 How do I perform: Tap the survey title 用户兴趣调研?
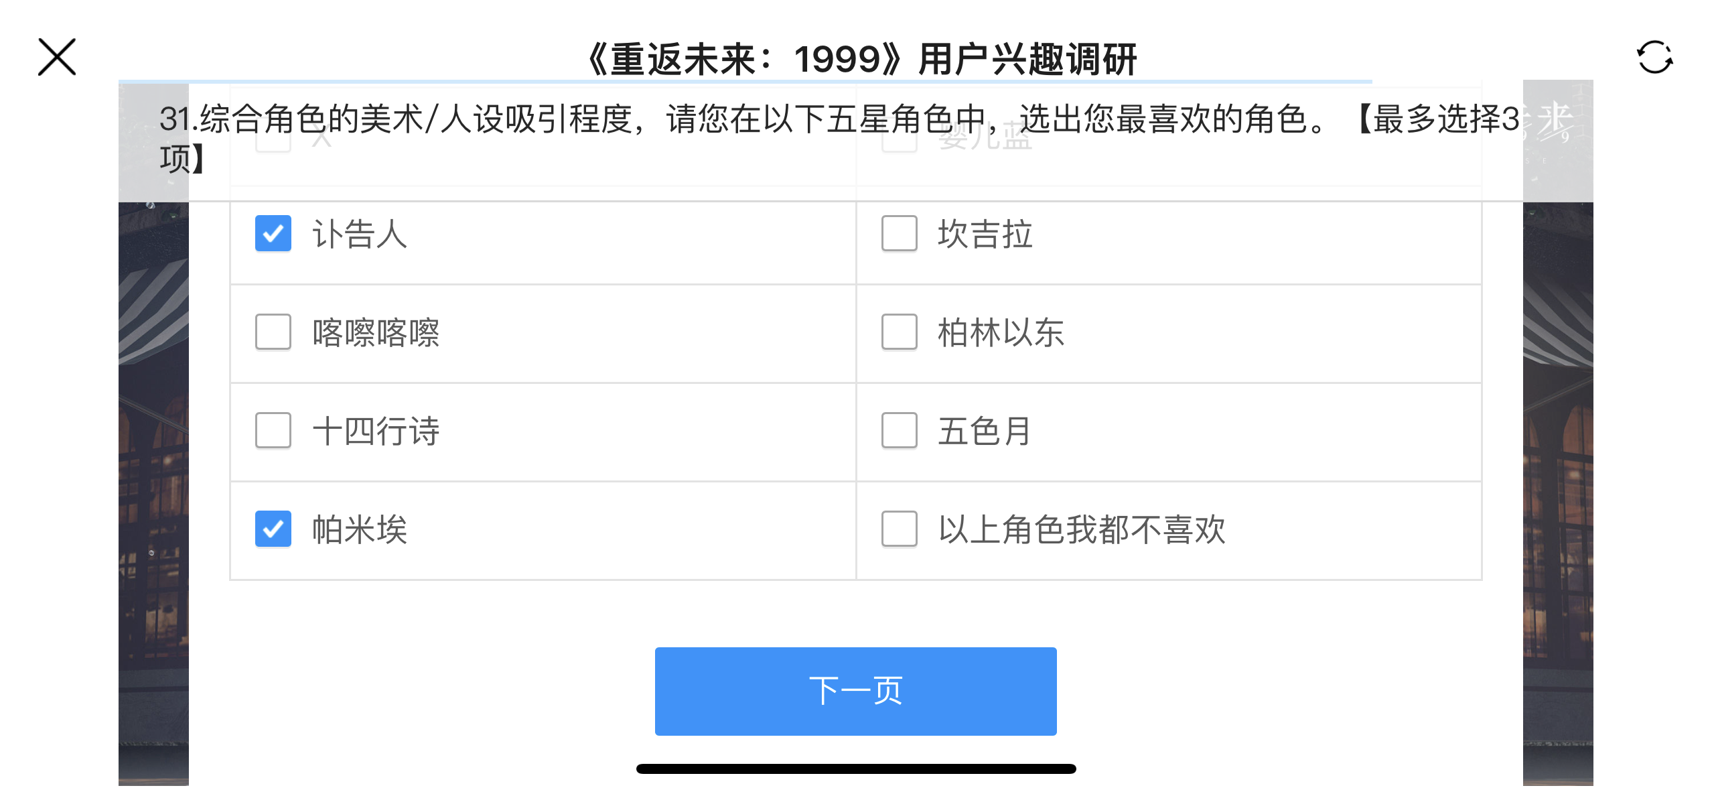1027,59
